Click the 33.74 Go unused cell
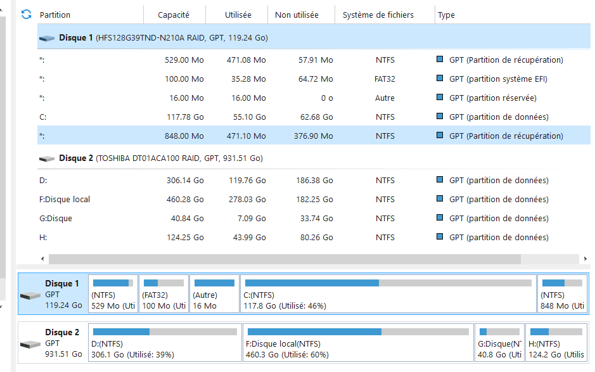The height and width of the screenshot is (372, 595). pos(316,218)
